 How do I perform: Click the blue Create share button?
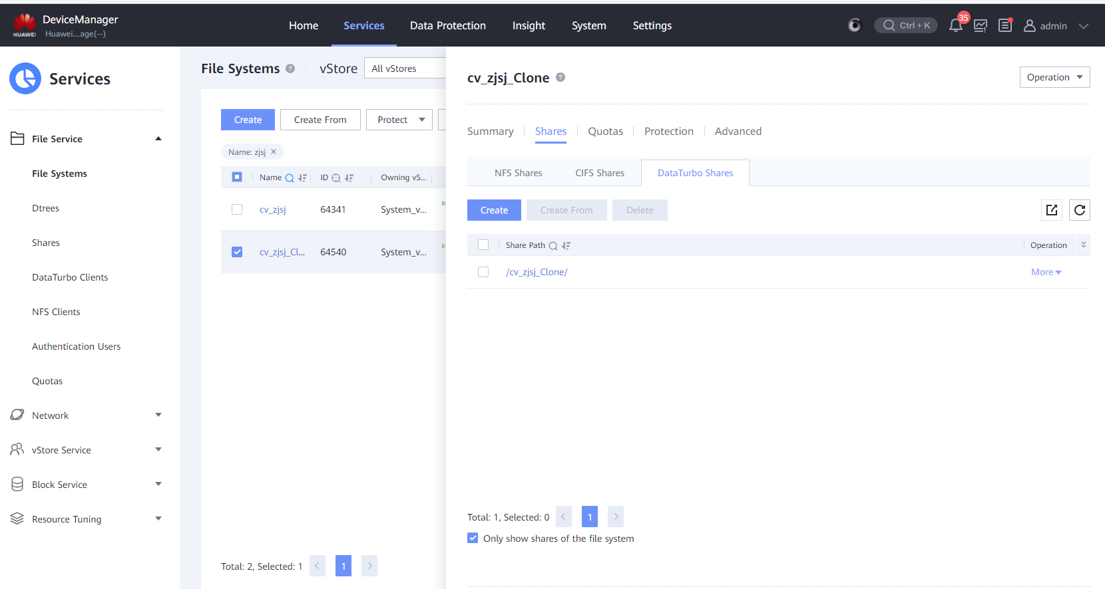(494, 210)
